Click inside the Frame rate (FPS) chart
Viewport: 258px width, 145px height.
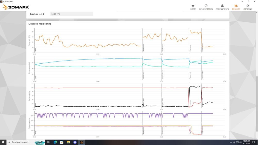click(x=130, y=40)
